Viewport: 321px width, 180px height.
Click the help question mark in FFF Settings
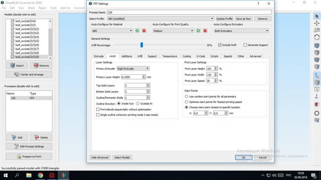tap(258, 4)
